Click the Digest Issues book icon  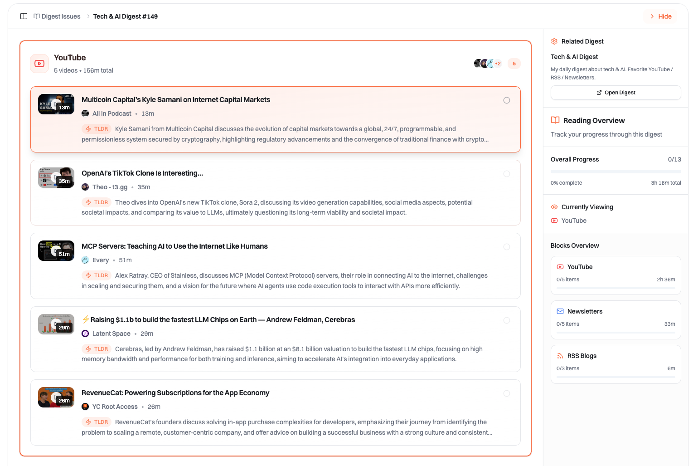37,16
